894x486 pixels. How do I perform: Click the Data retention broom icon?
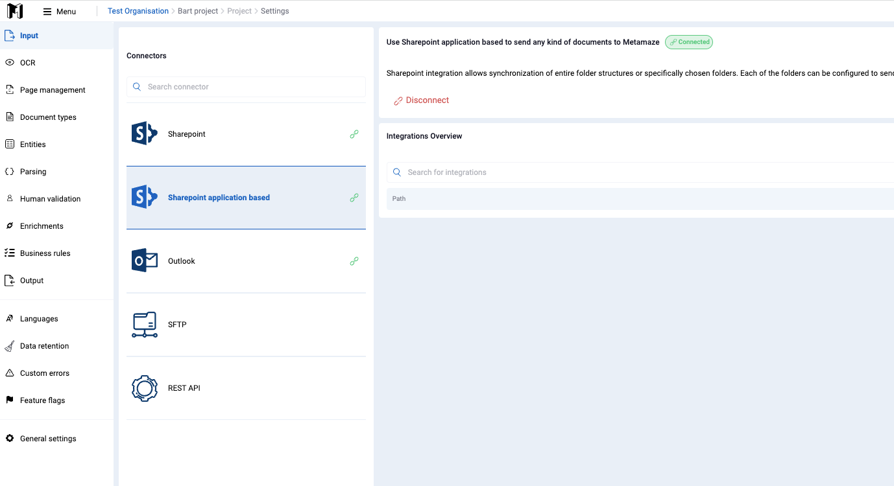click(x=10, y=346)
